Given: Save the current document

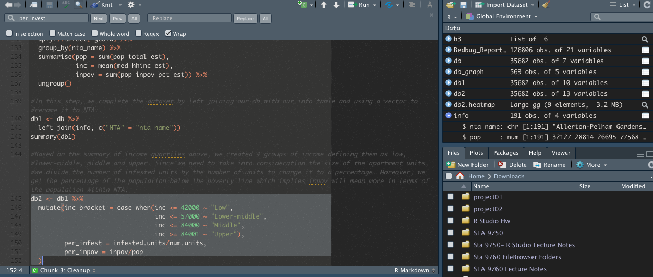Looking at the screenshot, I should [50, 5].
